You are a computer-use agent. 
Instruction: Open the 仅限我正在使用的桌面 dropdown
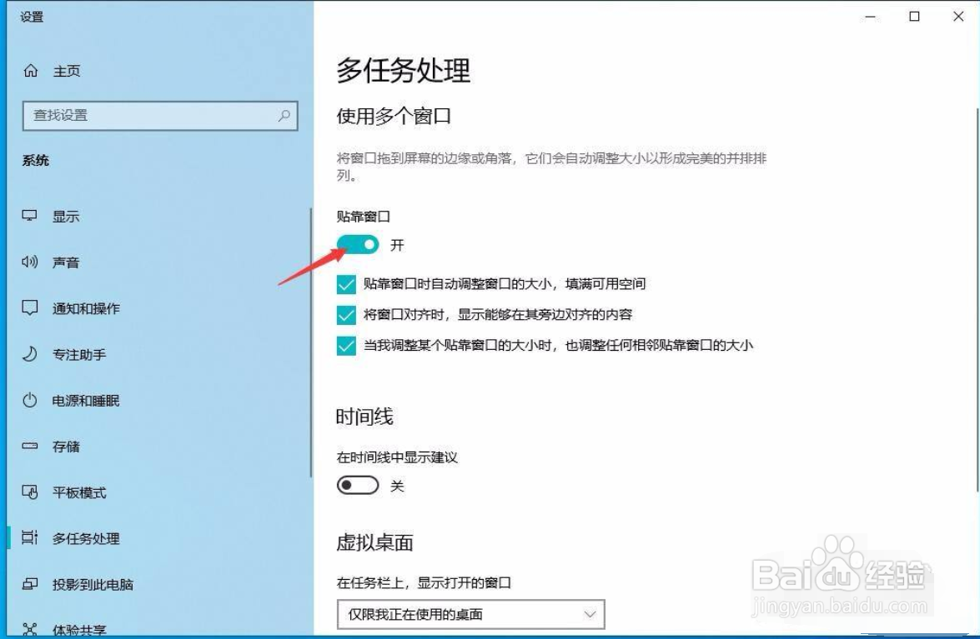(x=471, y=615)
